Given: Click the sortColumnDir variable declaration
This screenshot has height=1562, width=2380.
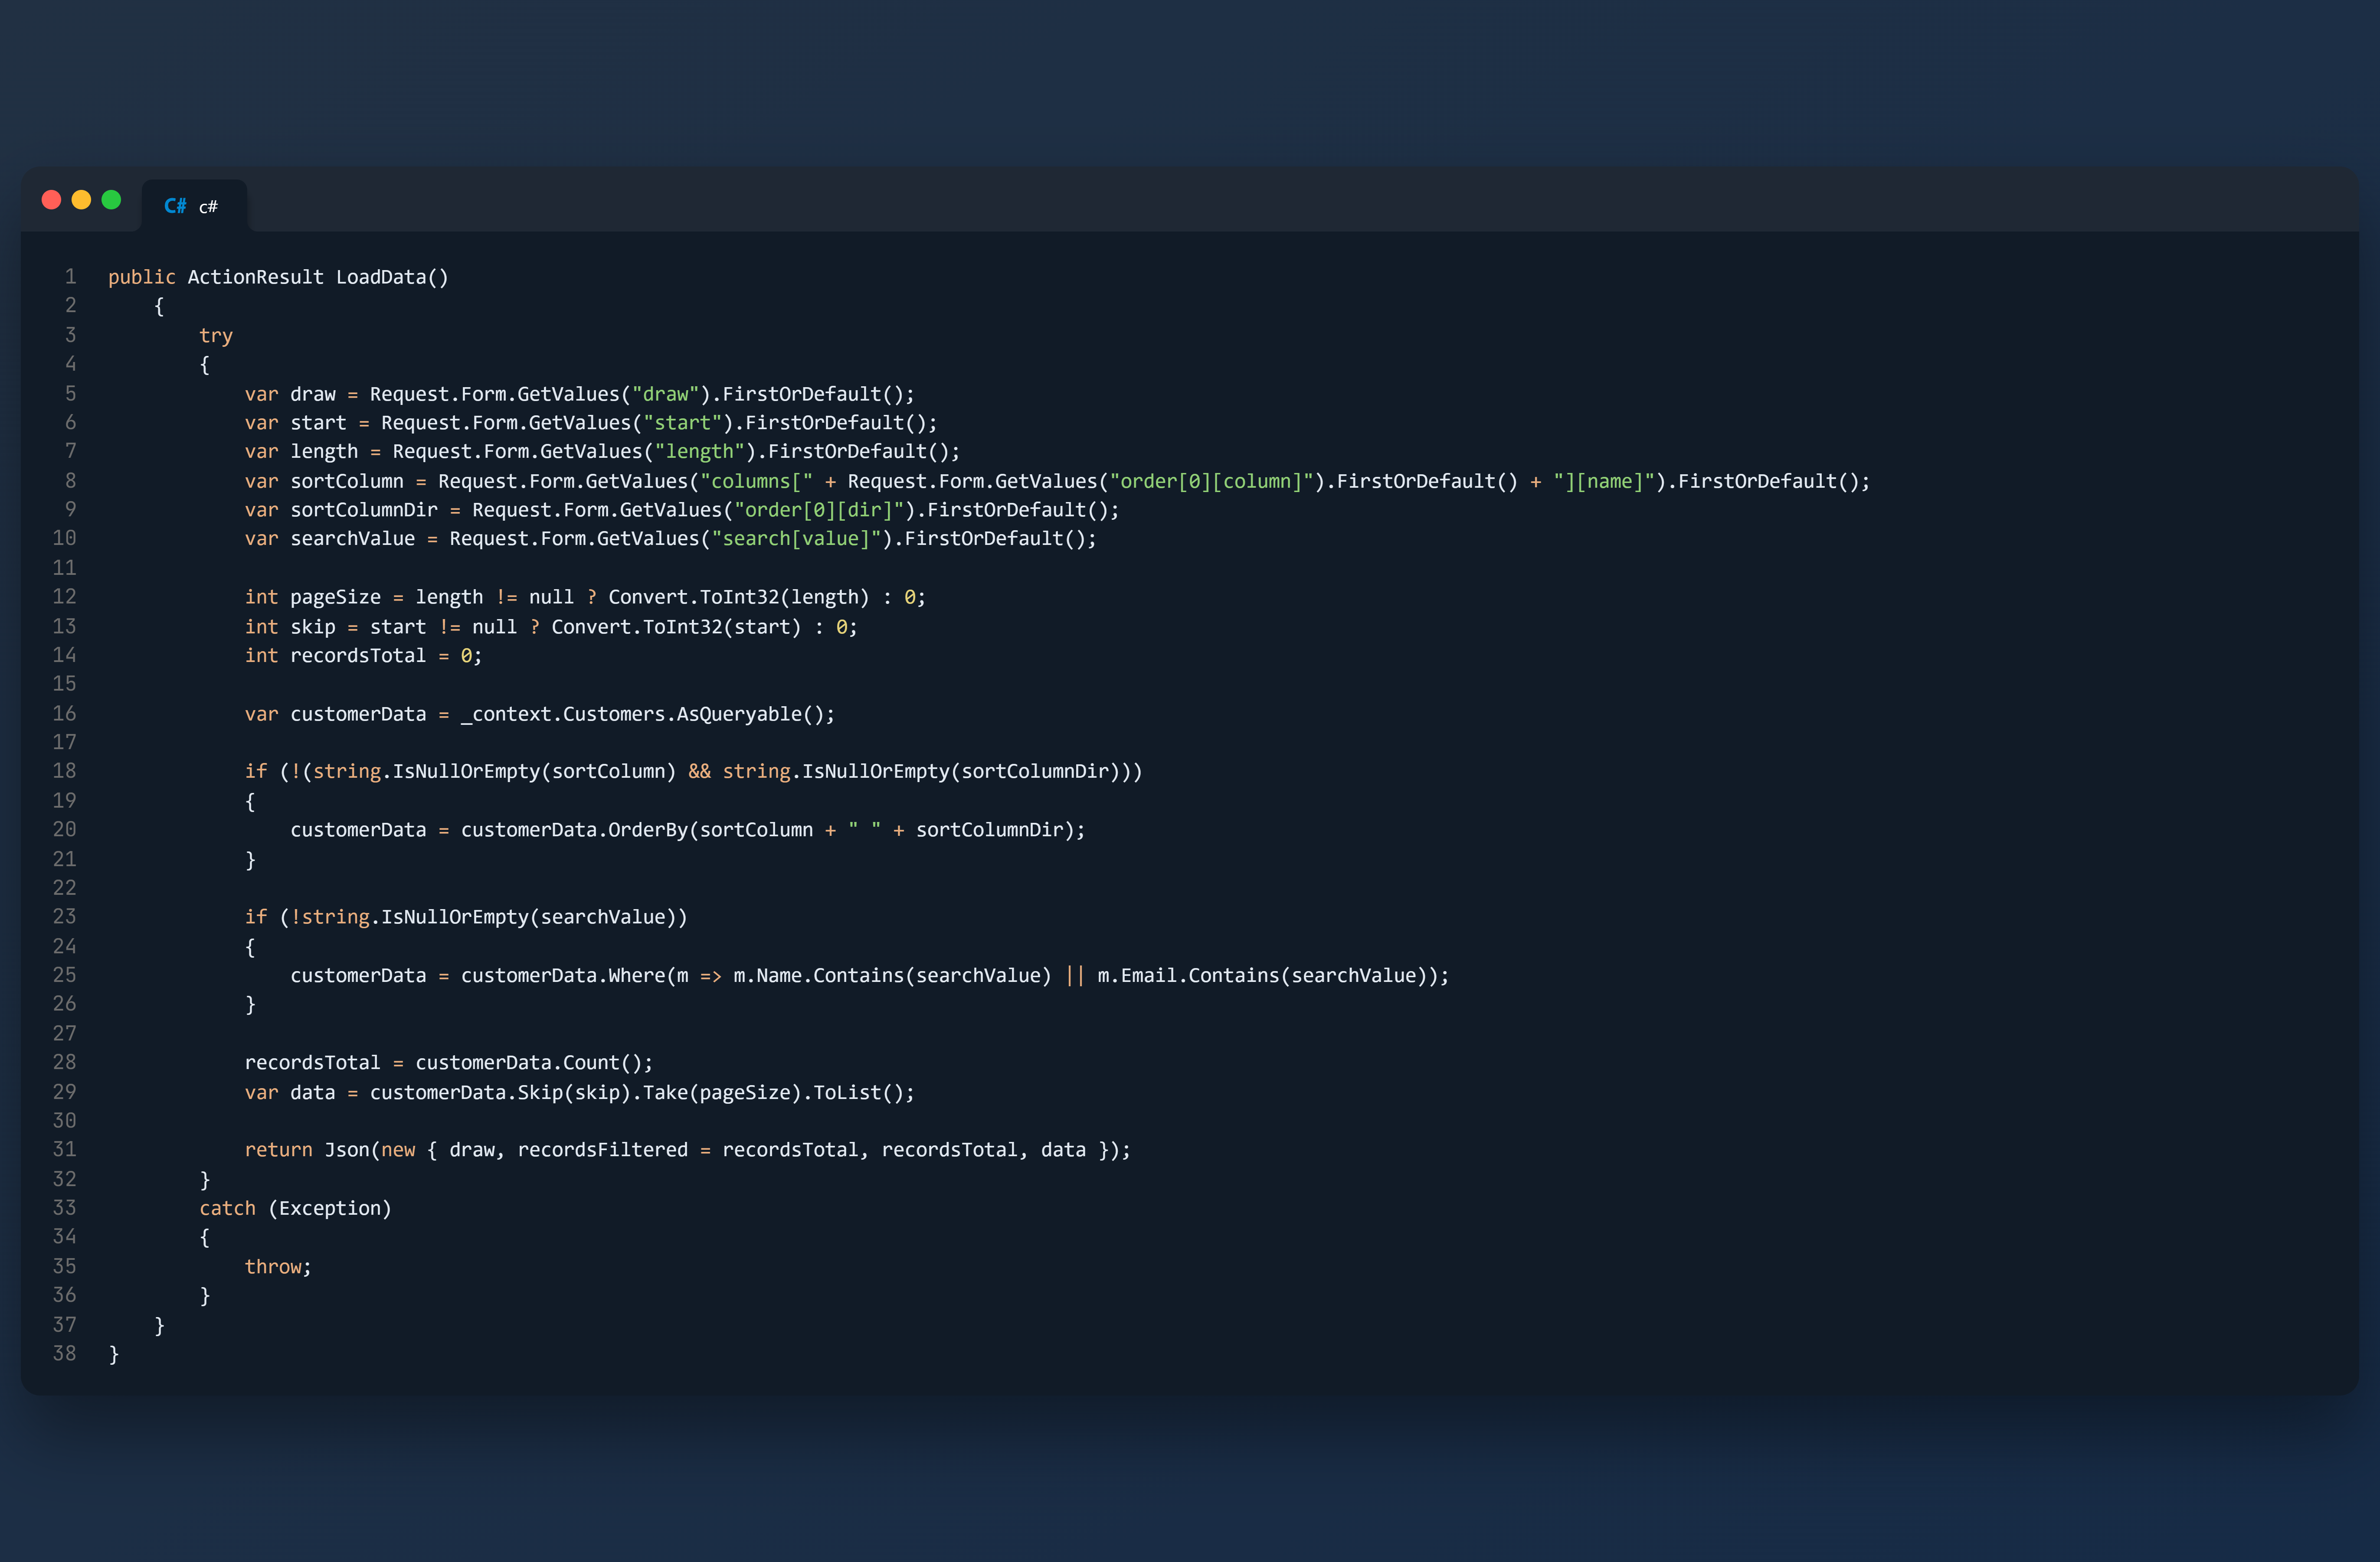Looking at the screenshot, I should (364, 511).
